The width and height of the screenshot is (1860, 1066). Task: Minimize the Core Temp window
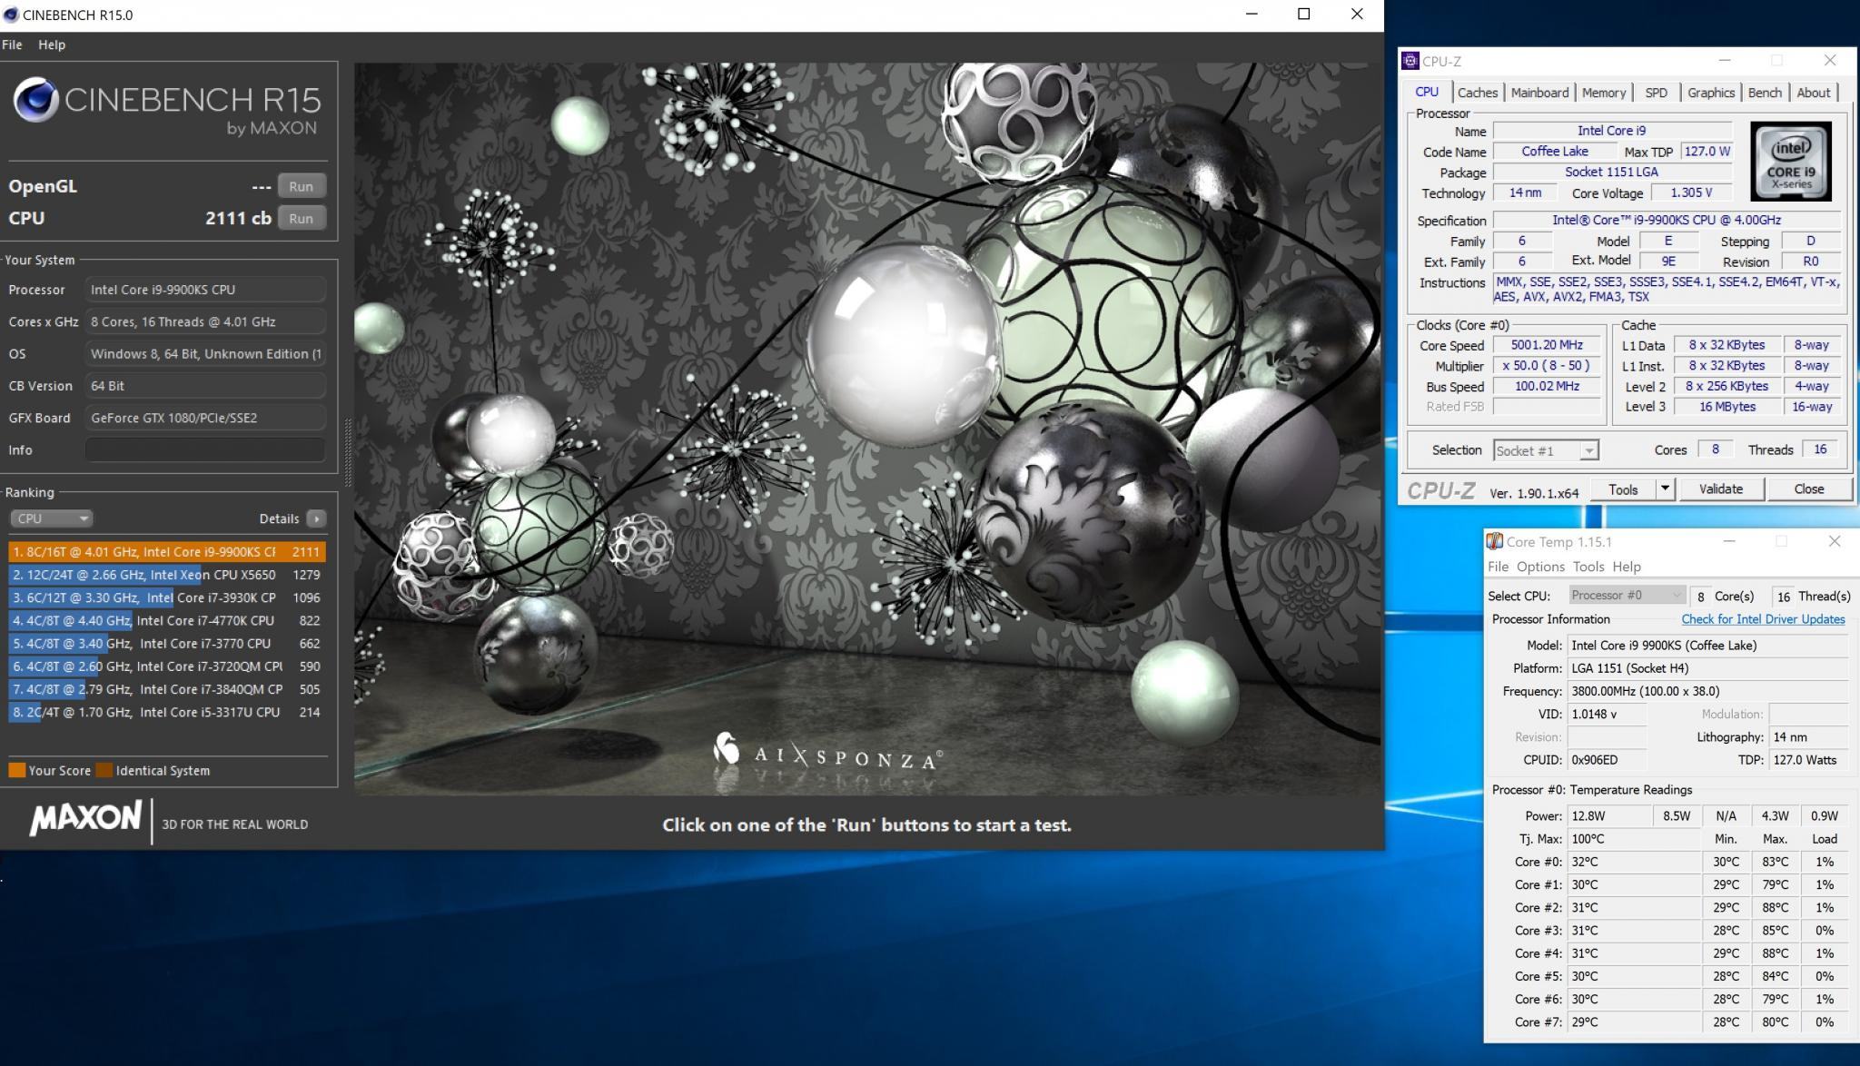point(1729,541)
